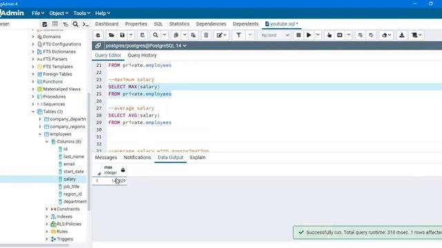Open the Object menu
The image size is (442, 248).
coord(59,13)
